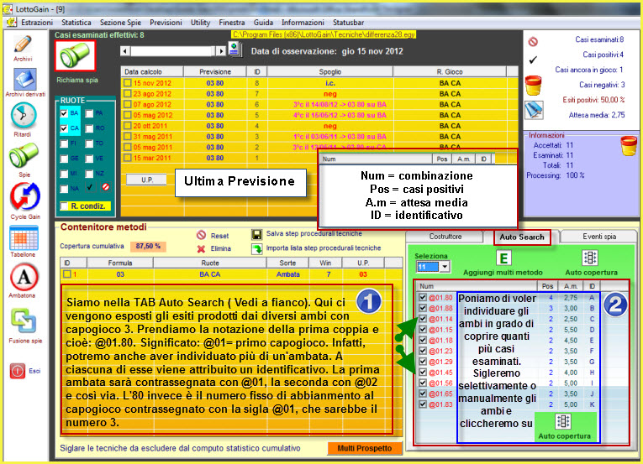Click the checkmark icon in the stats panel

pyautogui.click(x=533, y=60)
